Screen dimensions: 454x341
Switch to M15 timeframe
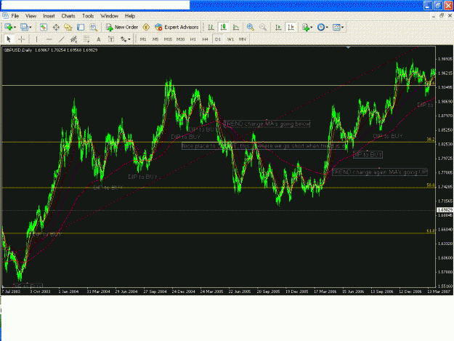click(168, 39)
